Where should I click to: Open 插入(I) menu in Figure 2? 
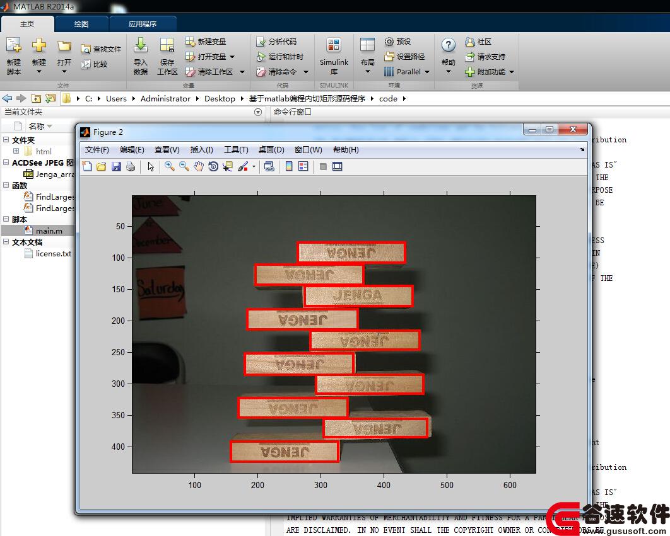click(x=202, y=150)
